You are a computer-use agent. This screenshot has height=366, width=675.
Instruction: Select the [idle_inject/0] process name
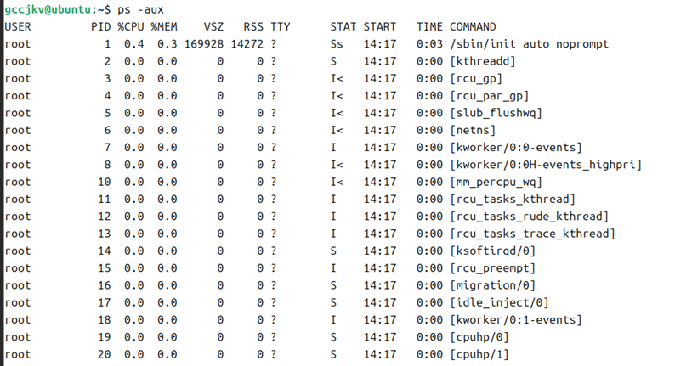point(499,302)
